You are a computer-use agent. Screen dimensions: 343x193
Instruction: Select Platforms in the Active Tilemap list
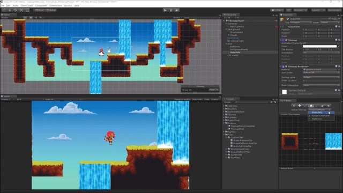tap(321, 119)
